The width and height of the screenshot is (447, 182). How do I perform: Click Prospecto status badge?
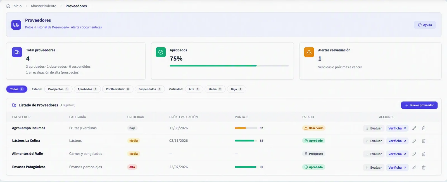[x=313, y=154]
